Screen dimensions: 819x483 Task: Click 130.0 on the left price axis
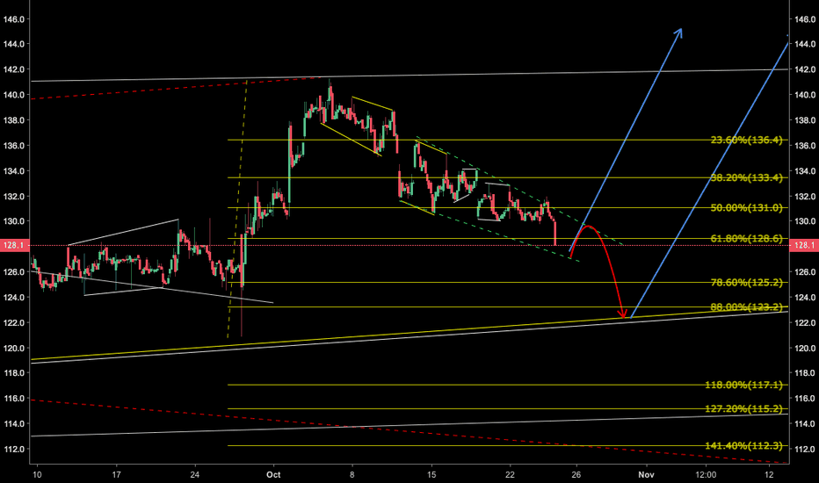(x=14, y=221)
